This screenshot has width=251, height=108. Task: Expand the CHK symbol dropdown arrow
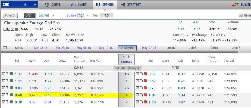(x=35, y=5)
